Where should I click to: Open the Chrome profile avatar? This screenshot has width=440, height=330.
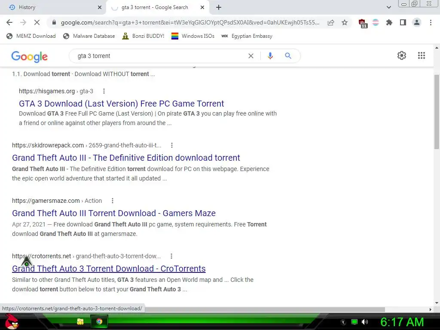[x=417, y=22]
